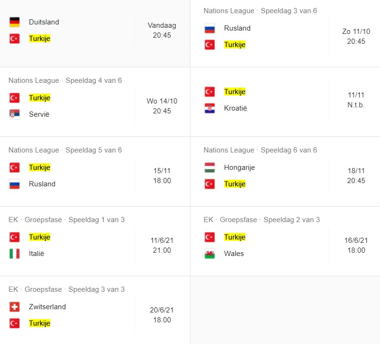Click the Croatia flag icon
380x344 pixels.
(210, 108)
